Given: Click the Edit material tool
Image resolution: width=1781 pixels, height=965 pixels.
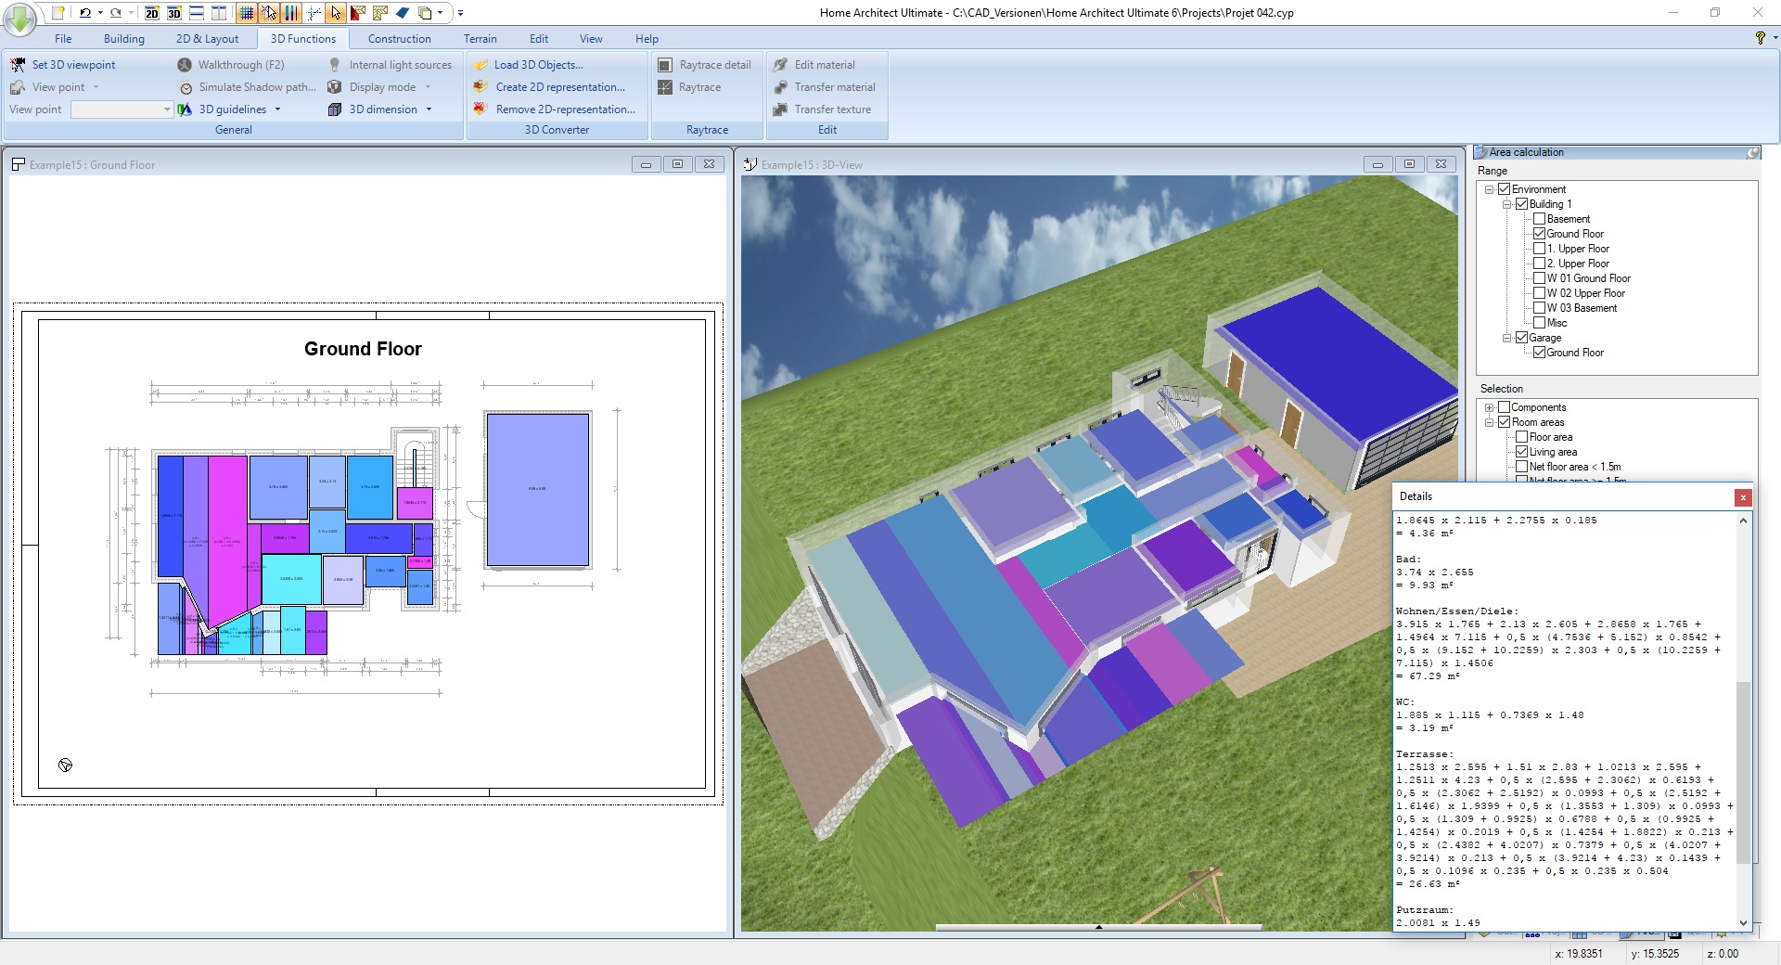Looking at the screenshot, I should [824, 64].
